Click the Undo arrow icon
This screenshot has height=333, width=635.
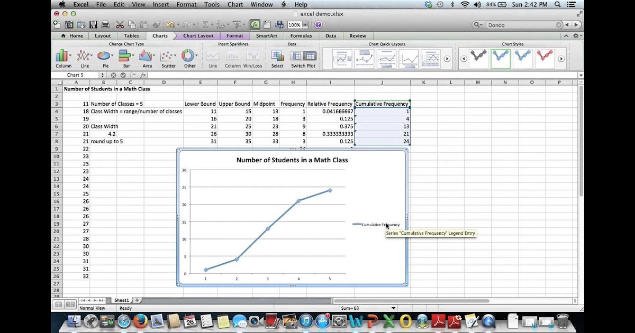point(170,25)
